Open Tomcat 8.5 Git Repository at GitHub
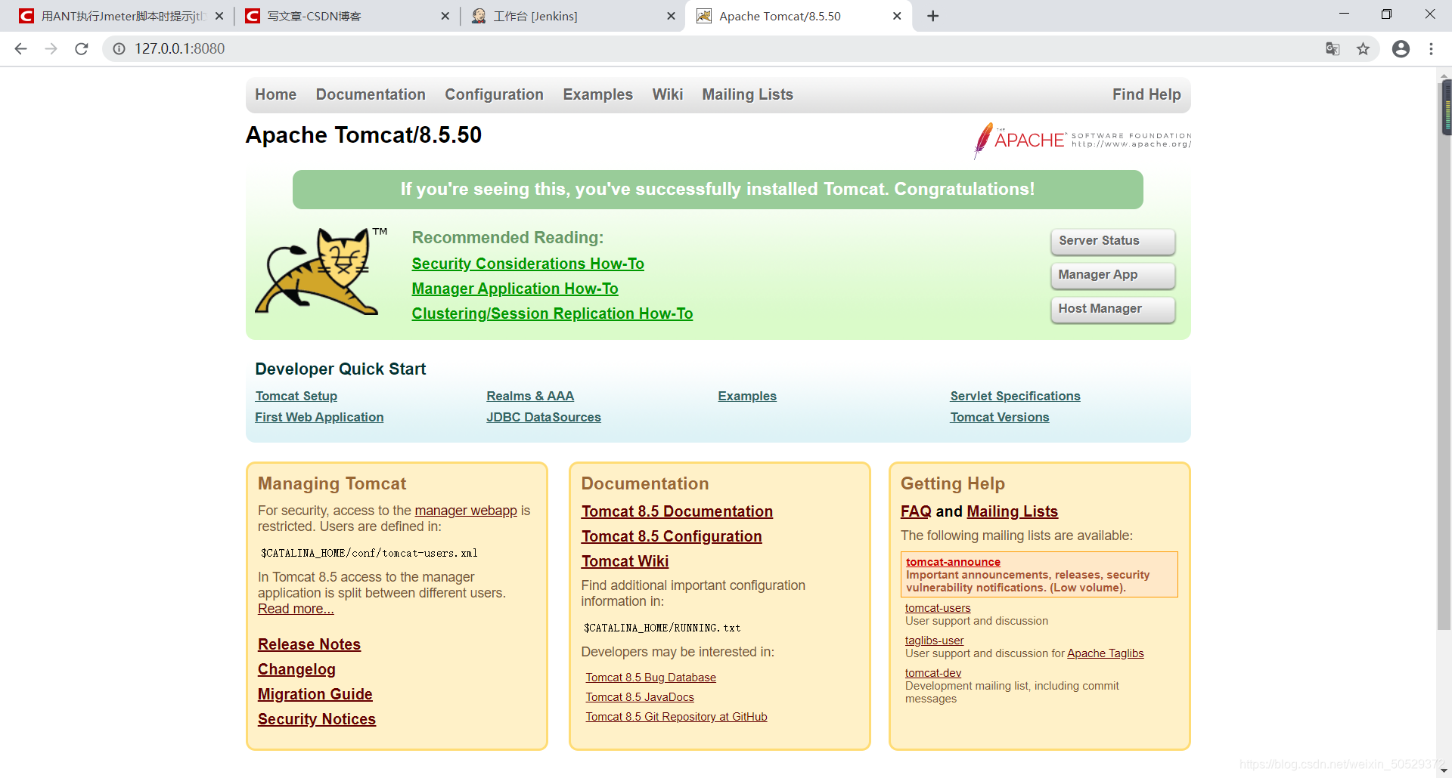Image resolution: width=1452 pixels, height=778 pixels. (x=676, y=717)
